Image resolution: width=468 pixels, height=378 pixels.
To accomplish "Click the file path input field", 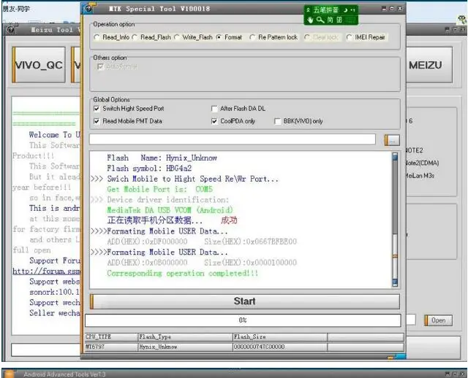I will [233, 139].
